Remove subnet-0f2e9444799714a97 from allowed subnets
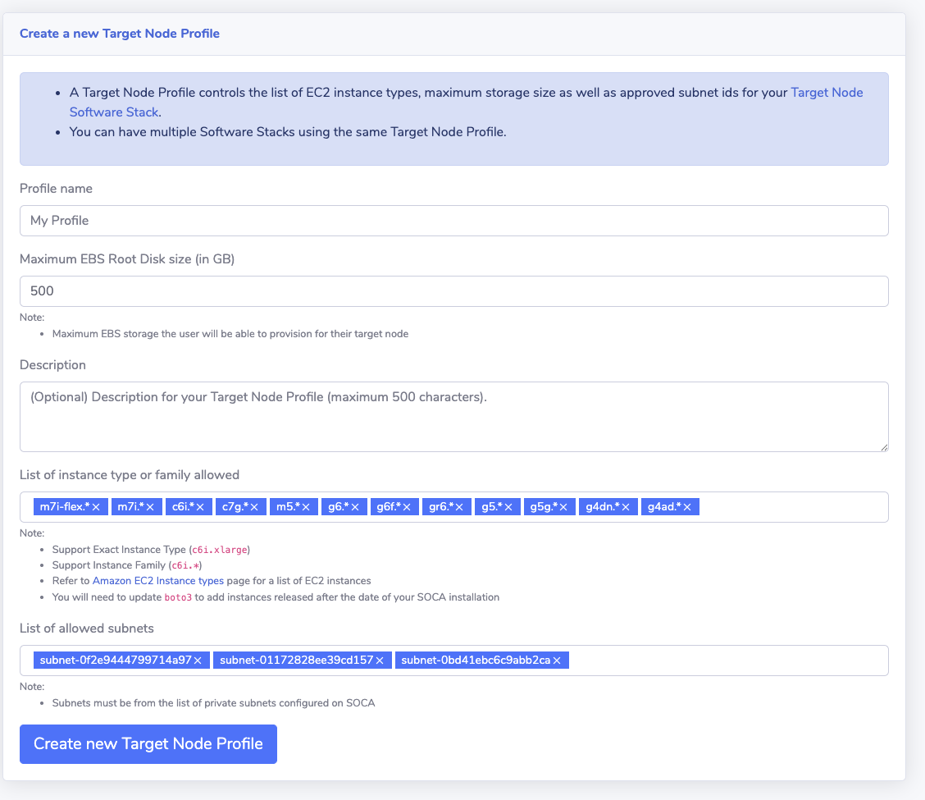This screenshot has width=925, height=800. tap(198, 661)
